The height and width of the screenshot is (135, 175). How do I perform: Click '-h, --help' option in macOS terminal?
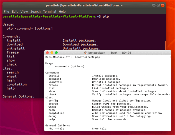56,129
